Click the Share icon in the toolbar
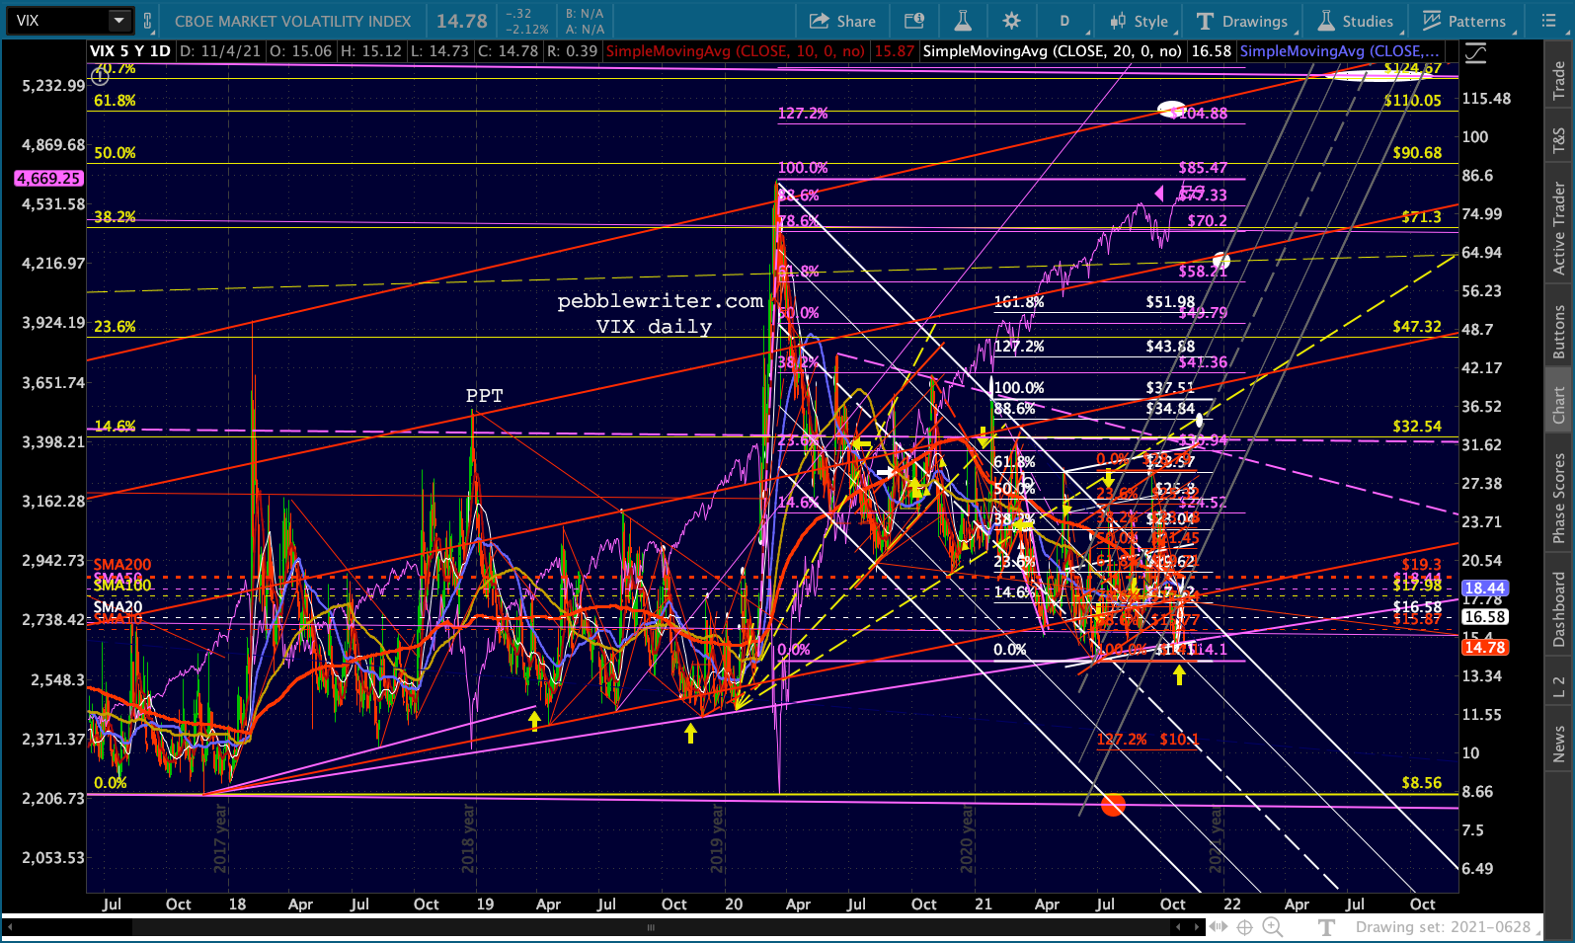 [x=842, y=21]
